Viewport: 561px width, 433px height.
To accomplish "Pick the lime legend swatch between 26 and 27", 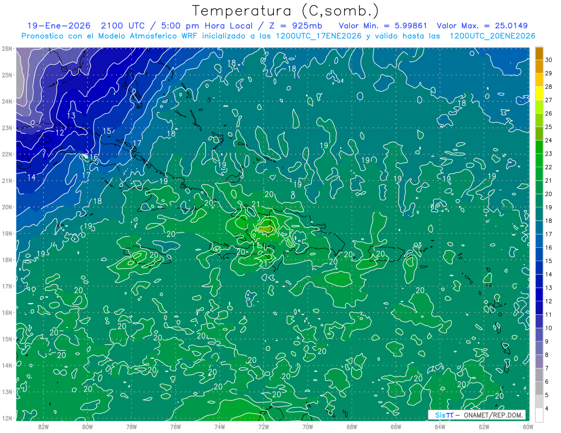I will point(539,106).
